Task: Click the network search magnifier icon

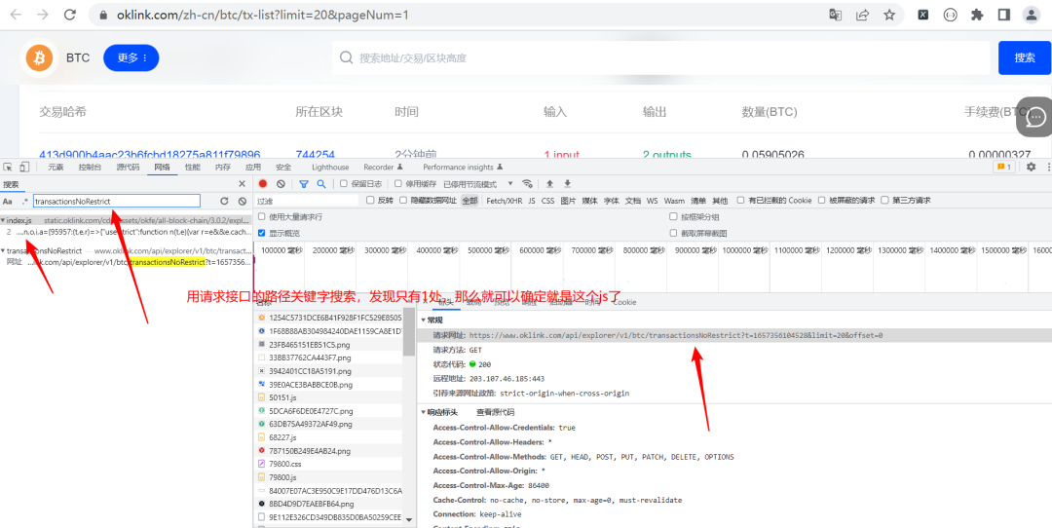Action: point(321,184)
